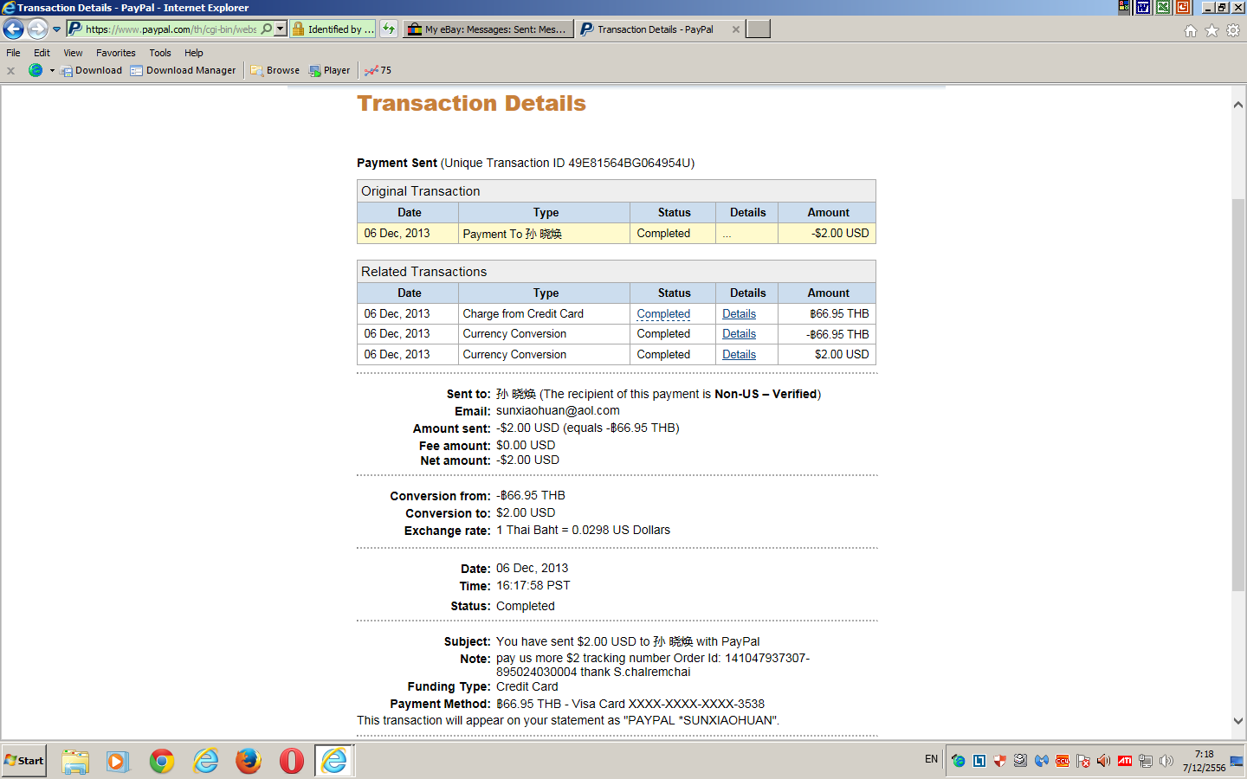
Task: Open Details link for $2.00 USD conversion
Action: point(739,355)
